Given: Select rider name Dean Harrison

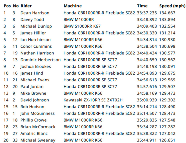Looking at the screenshot, I should pos(35,13).
